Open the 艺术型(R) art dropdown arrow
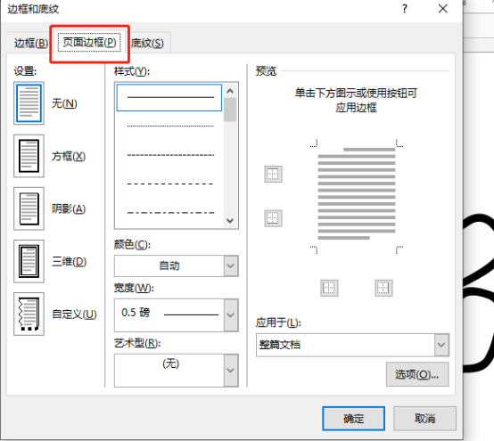 (x=231, y=371)
